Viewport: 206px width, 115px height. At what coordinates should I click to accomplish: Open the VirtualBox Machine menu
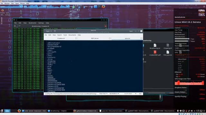pos(7,4)
